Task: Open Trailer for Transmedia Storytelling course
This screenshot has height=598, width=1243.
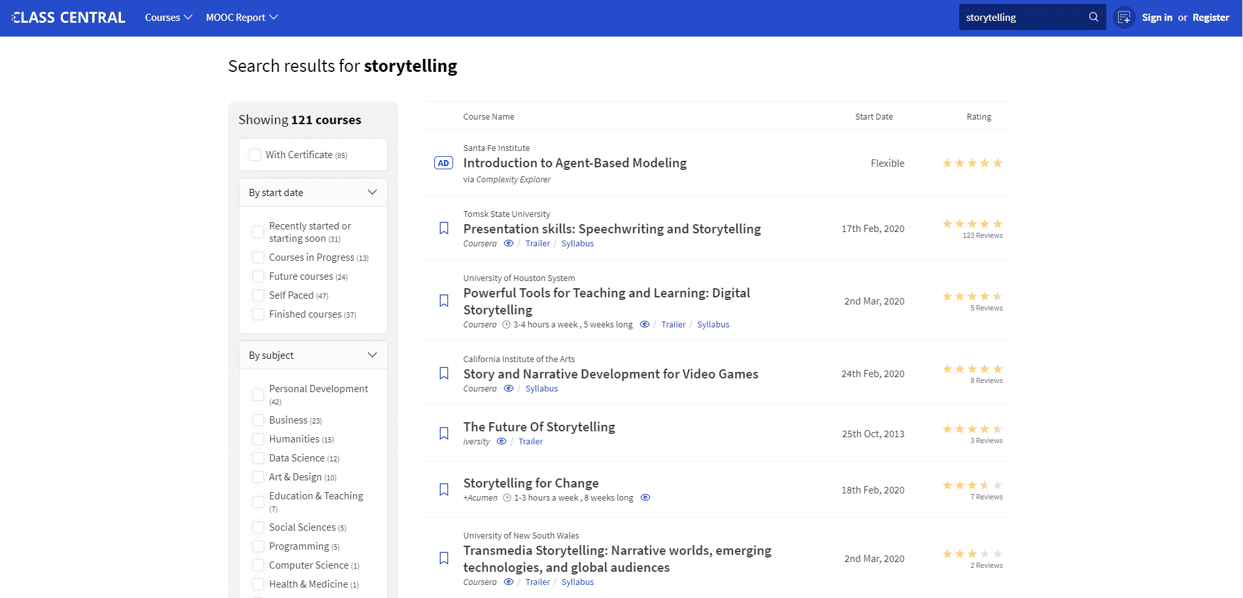Action: tap(537, 582)
